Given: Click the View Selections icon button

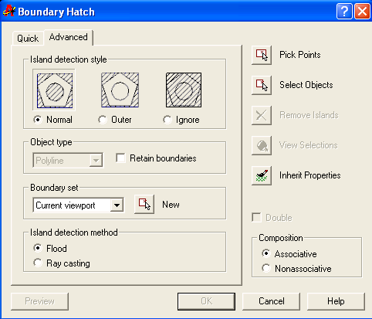Looking at the screenshot, I should coord(262,145).
